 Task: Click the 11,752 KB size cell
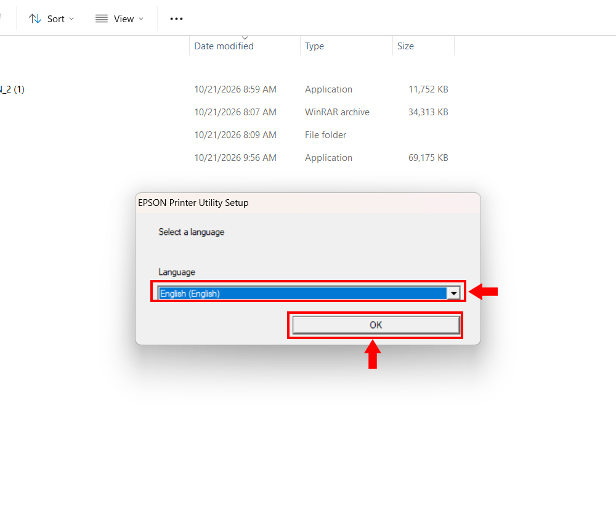(428, 89)
